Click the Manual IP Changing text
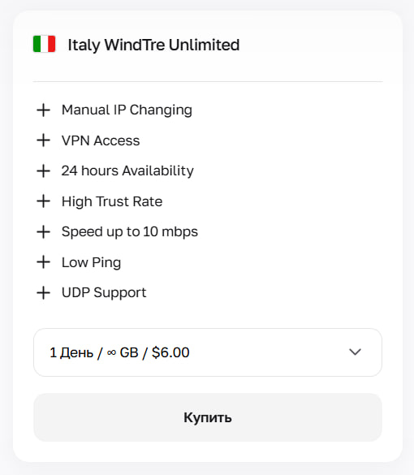The image size is (414, 475). 127,110
